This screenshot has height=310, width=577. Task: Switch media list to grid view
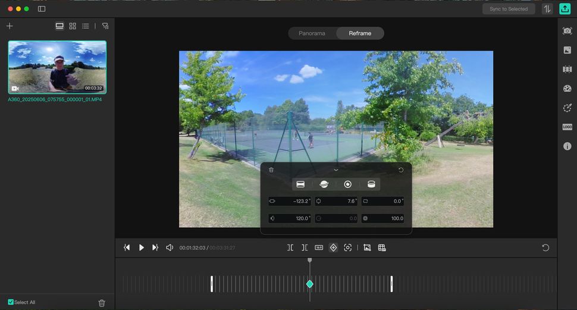coord(73,26)
